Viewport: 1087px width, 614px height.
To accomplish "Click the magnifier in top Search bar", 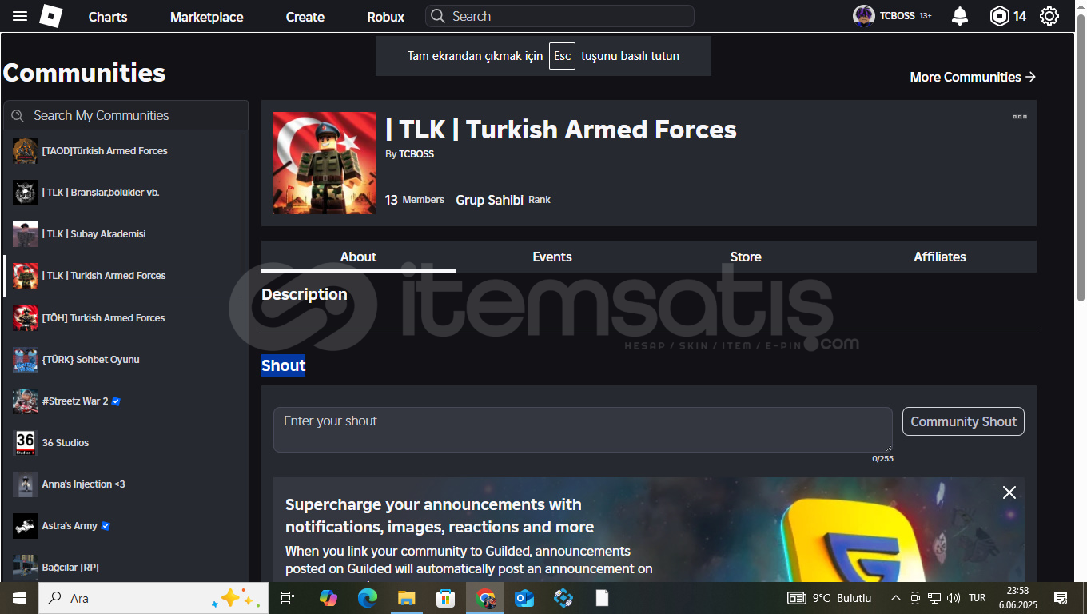I will tap(438, 16).
